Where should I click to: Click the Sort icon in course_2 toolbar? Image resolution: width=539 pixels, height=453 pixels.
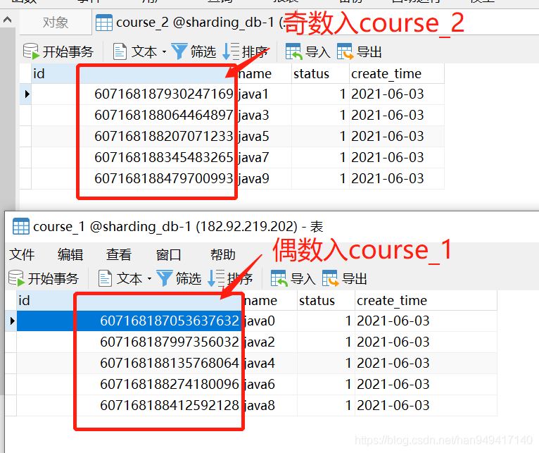coord(231,51)
